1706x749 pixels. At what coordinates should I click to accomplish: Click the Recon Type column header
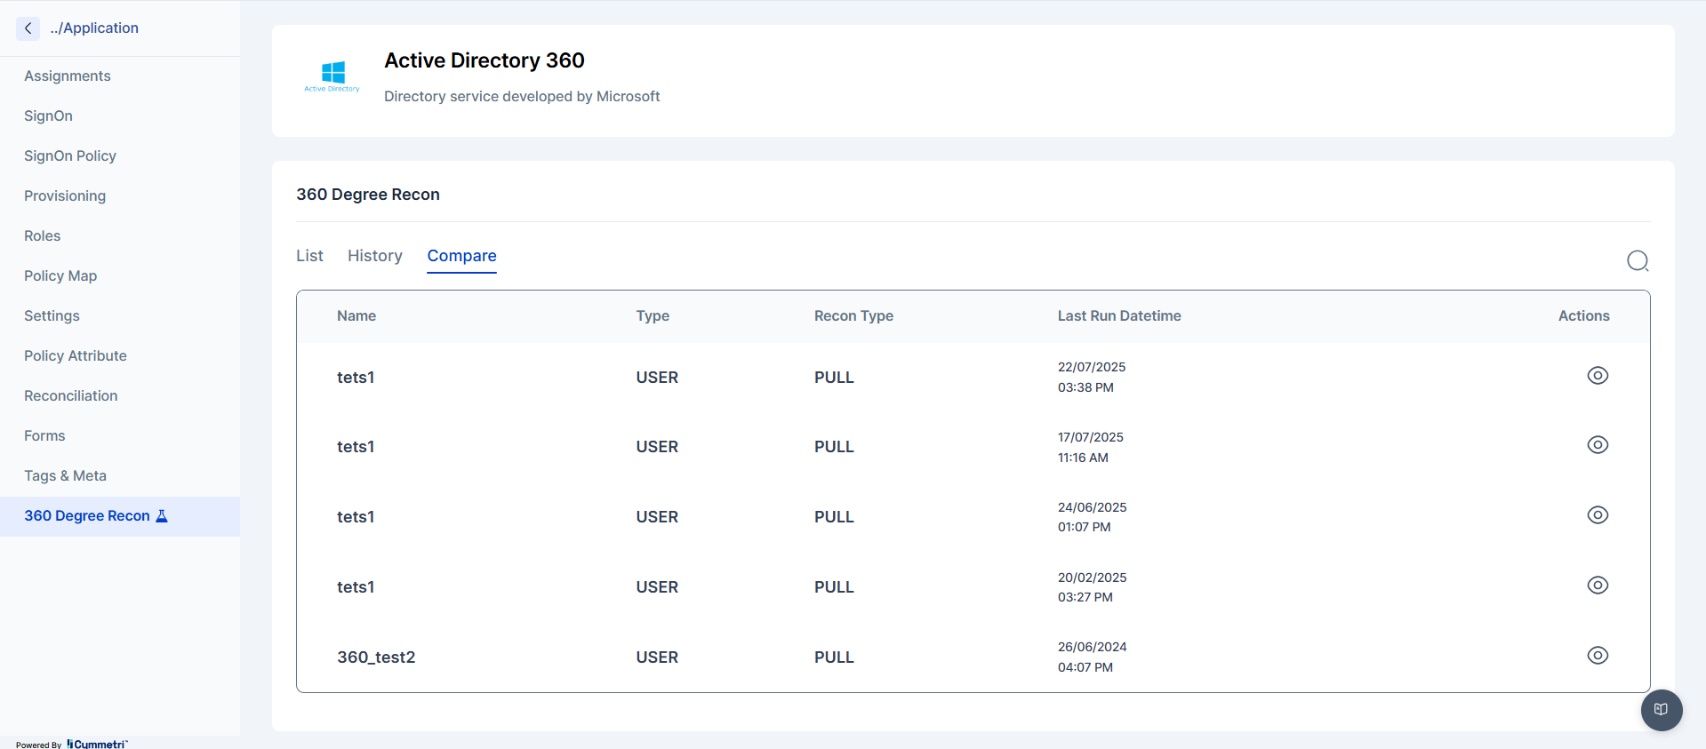pyautogui.click(x=853, y=316)
